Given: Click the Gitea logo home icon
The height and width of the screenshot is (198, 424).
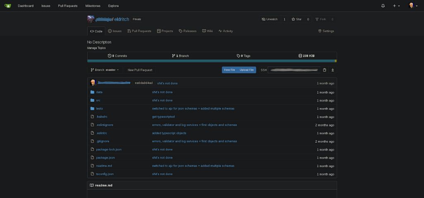Looking at the screenshot, I should pos(8,6).
